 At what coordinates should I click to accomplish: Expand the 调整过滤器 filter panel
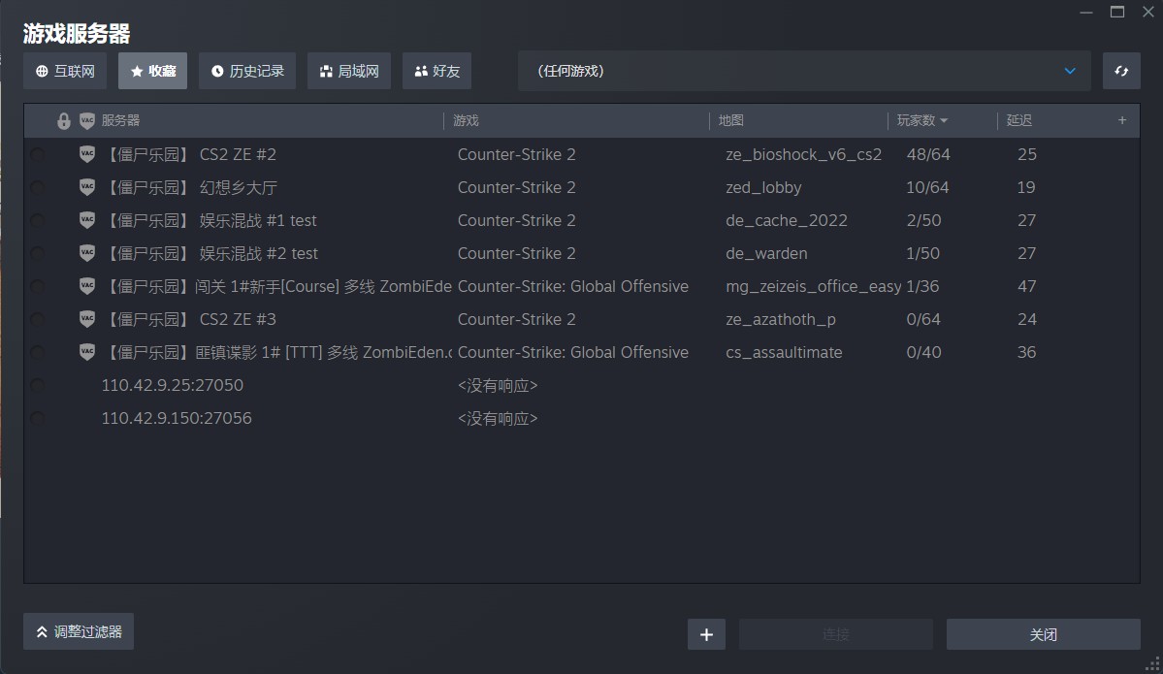[x=79, y=631]
